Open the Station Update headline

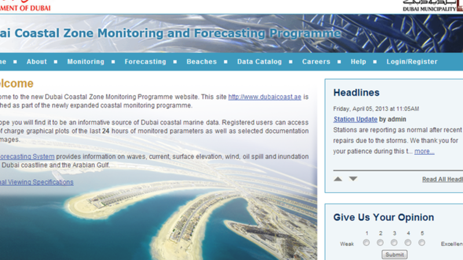[x=355, y=119]
